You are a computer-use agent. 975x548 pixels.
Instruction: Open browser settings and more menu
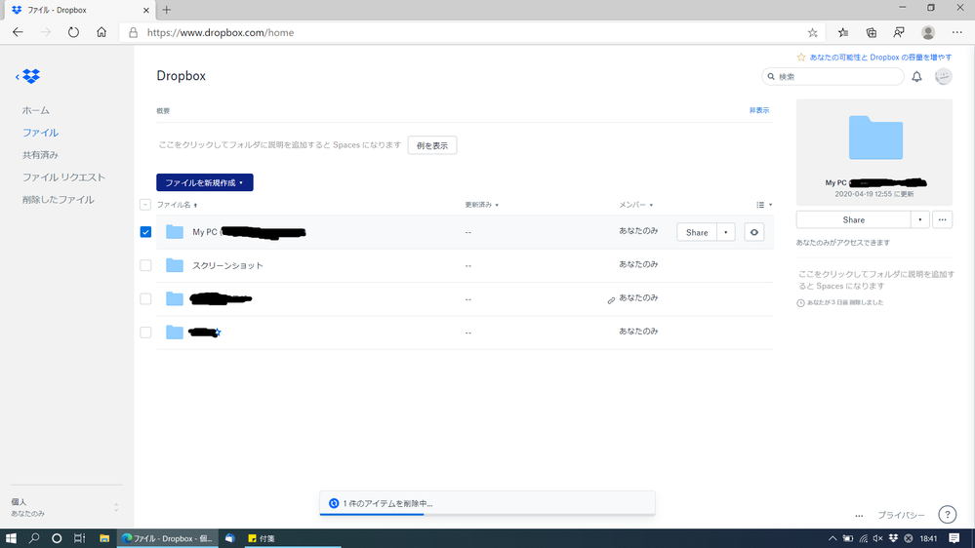(956, 32)
